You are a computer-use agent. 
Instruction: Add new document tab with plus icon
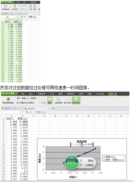(53, 109)
